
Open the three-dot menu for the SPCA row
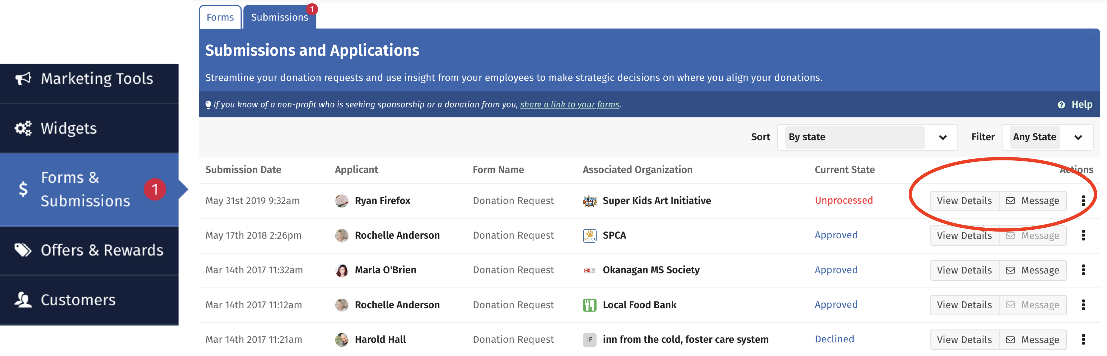1083,235
